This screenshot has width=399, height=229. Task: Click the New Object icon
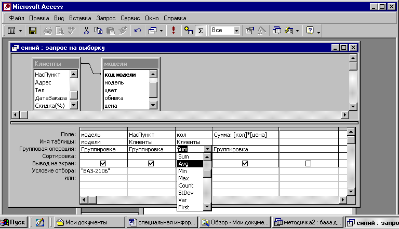[289, 31]
